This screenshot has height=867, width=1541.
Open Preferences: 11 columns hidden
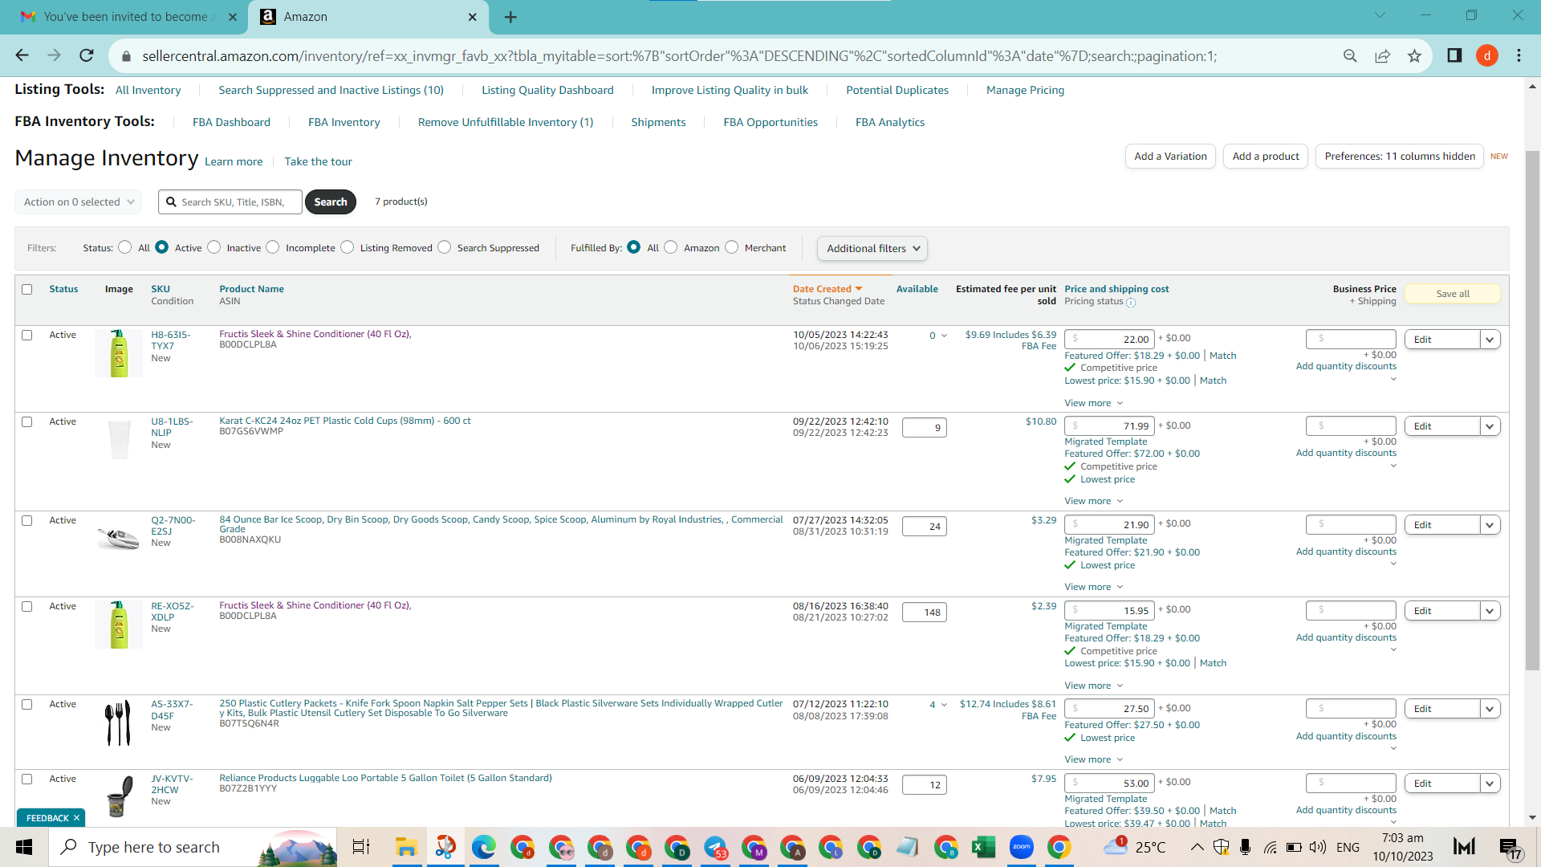click(1400, 157)
